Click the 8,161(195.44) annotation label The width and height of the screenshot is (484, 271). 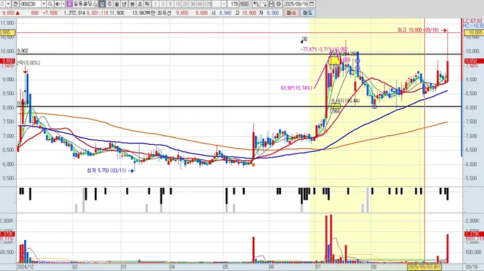pyautogui.click(x=346, y=101)
